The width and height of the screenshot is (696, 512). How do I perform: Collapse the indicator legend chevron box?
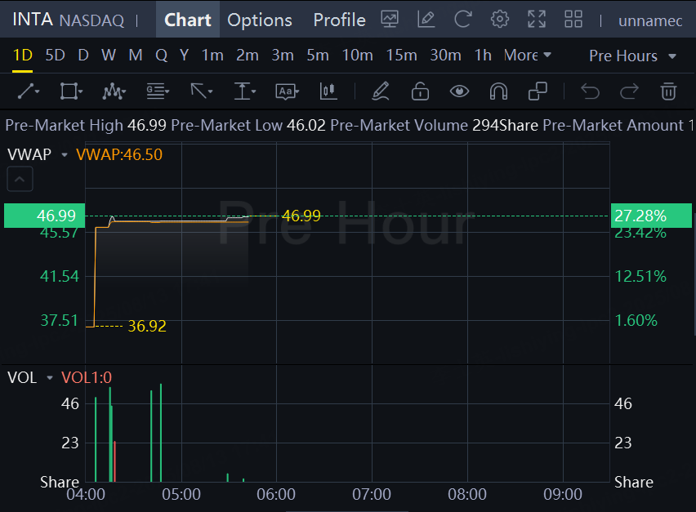coord(20,180)
